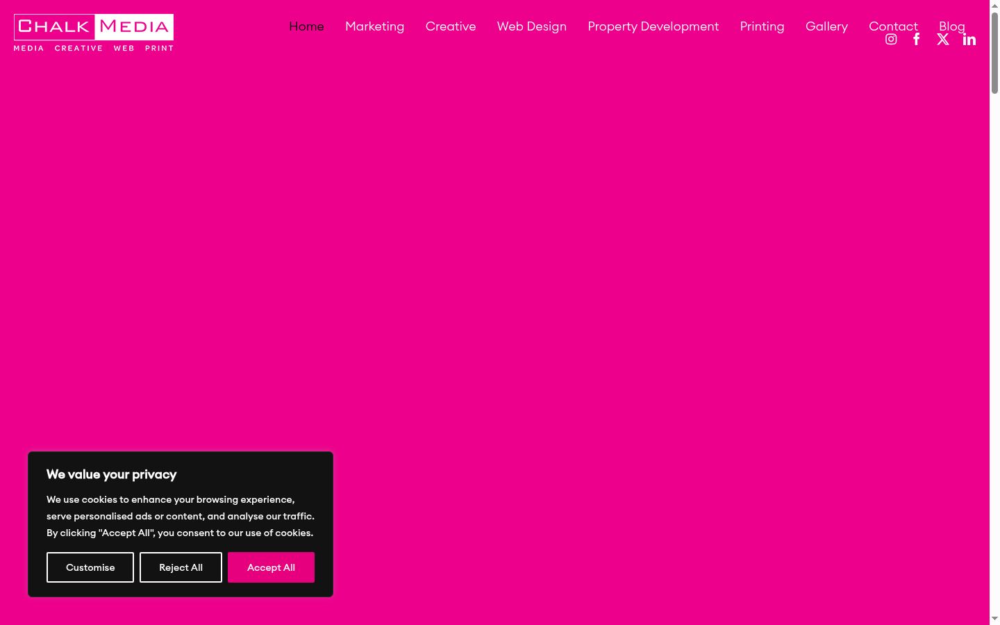Open the LinkedIn social icon
1000x625 pixels.
[x=969, y=40]
